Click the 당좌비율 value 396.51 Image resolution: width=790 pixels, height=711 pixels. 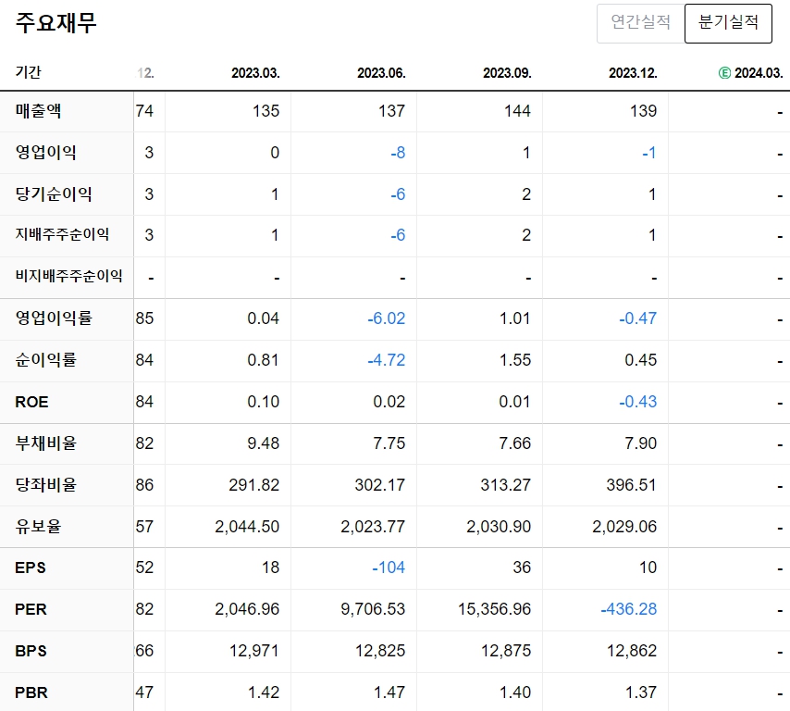[x=631, y=485]
